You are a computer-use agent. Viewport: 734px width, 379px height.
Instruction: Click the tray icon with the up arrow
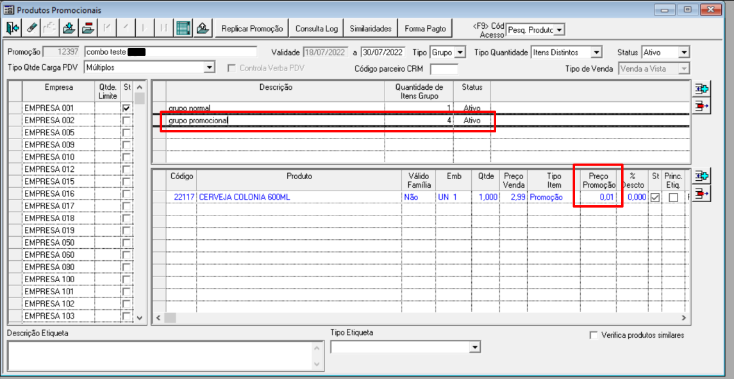(x=202, y=29)
